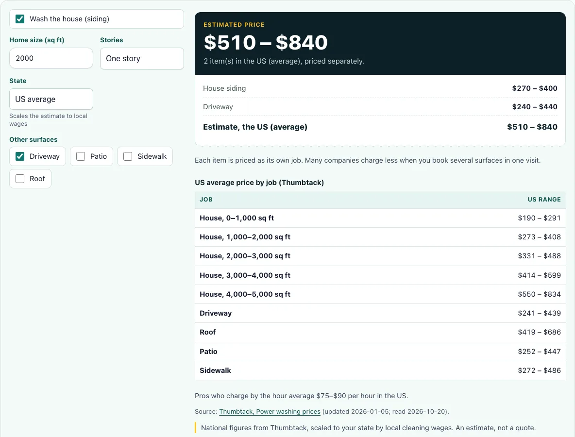Click the JOB column header

206,200
